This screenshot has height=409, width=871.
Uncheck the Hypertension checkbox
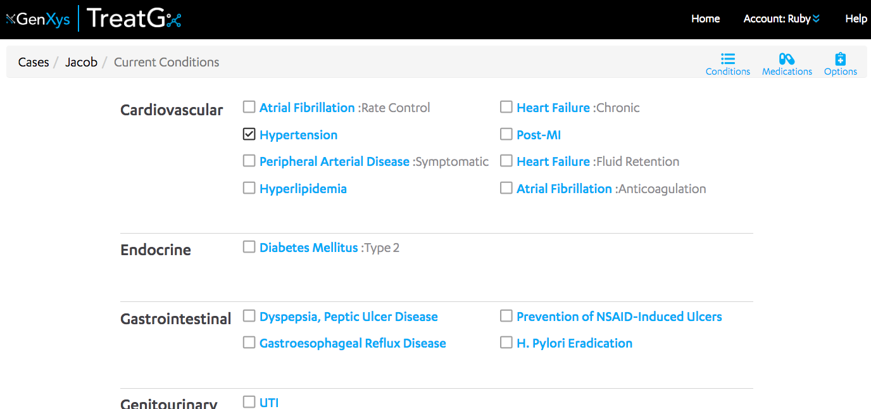tap(249, 134)
